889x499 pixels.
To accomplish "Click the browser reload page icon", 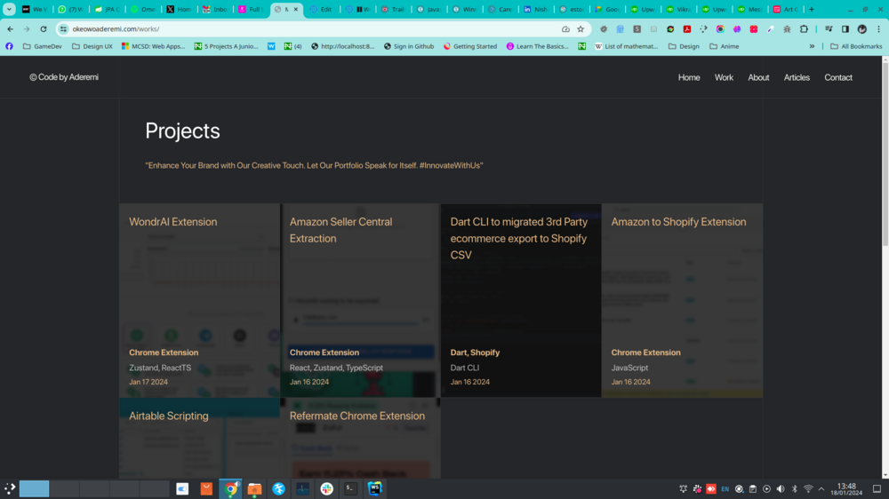I will 43,28.
